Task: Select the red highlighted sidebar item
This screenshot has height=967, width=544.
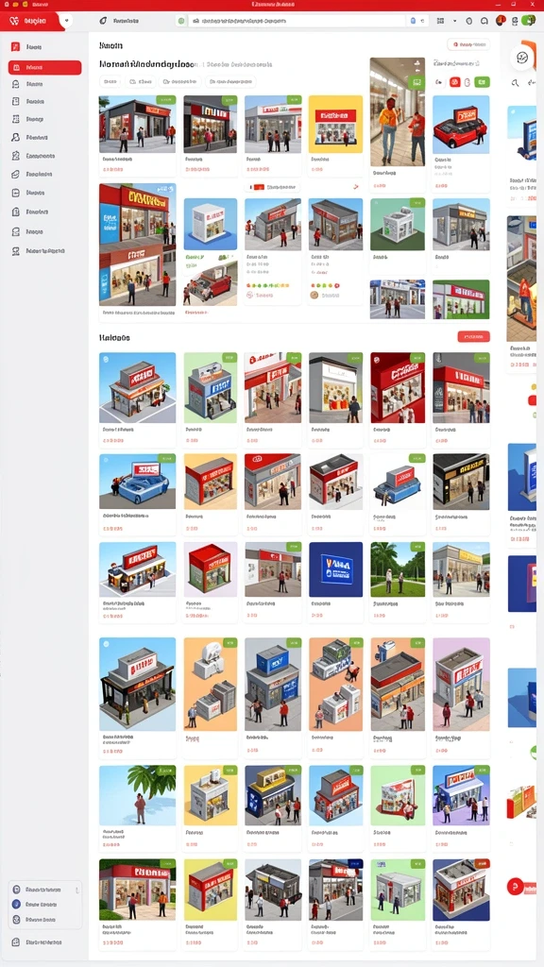Action: tap(44, 67)
